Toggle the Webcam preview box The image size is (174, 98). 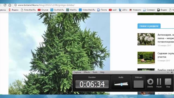click(x=138, y=84)
